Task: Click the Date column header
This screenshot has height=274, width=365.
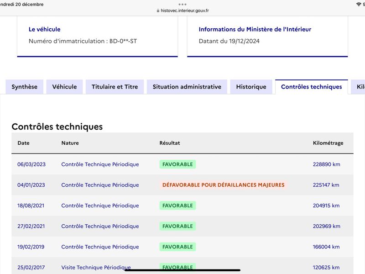Action: click(24, 143)
